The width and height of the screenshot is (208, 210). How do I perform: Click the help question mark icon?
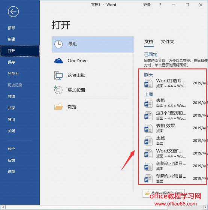point(160,5)
